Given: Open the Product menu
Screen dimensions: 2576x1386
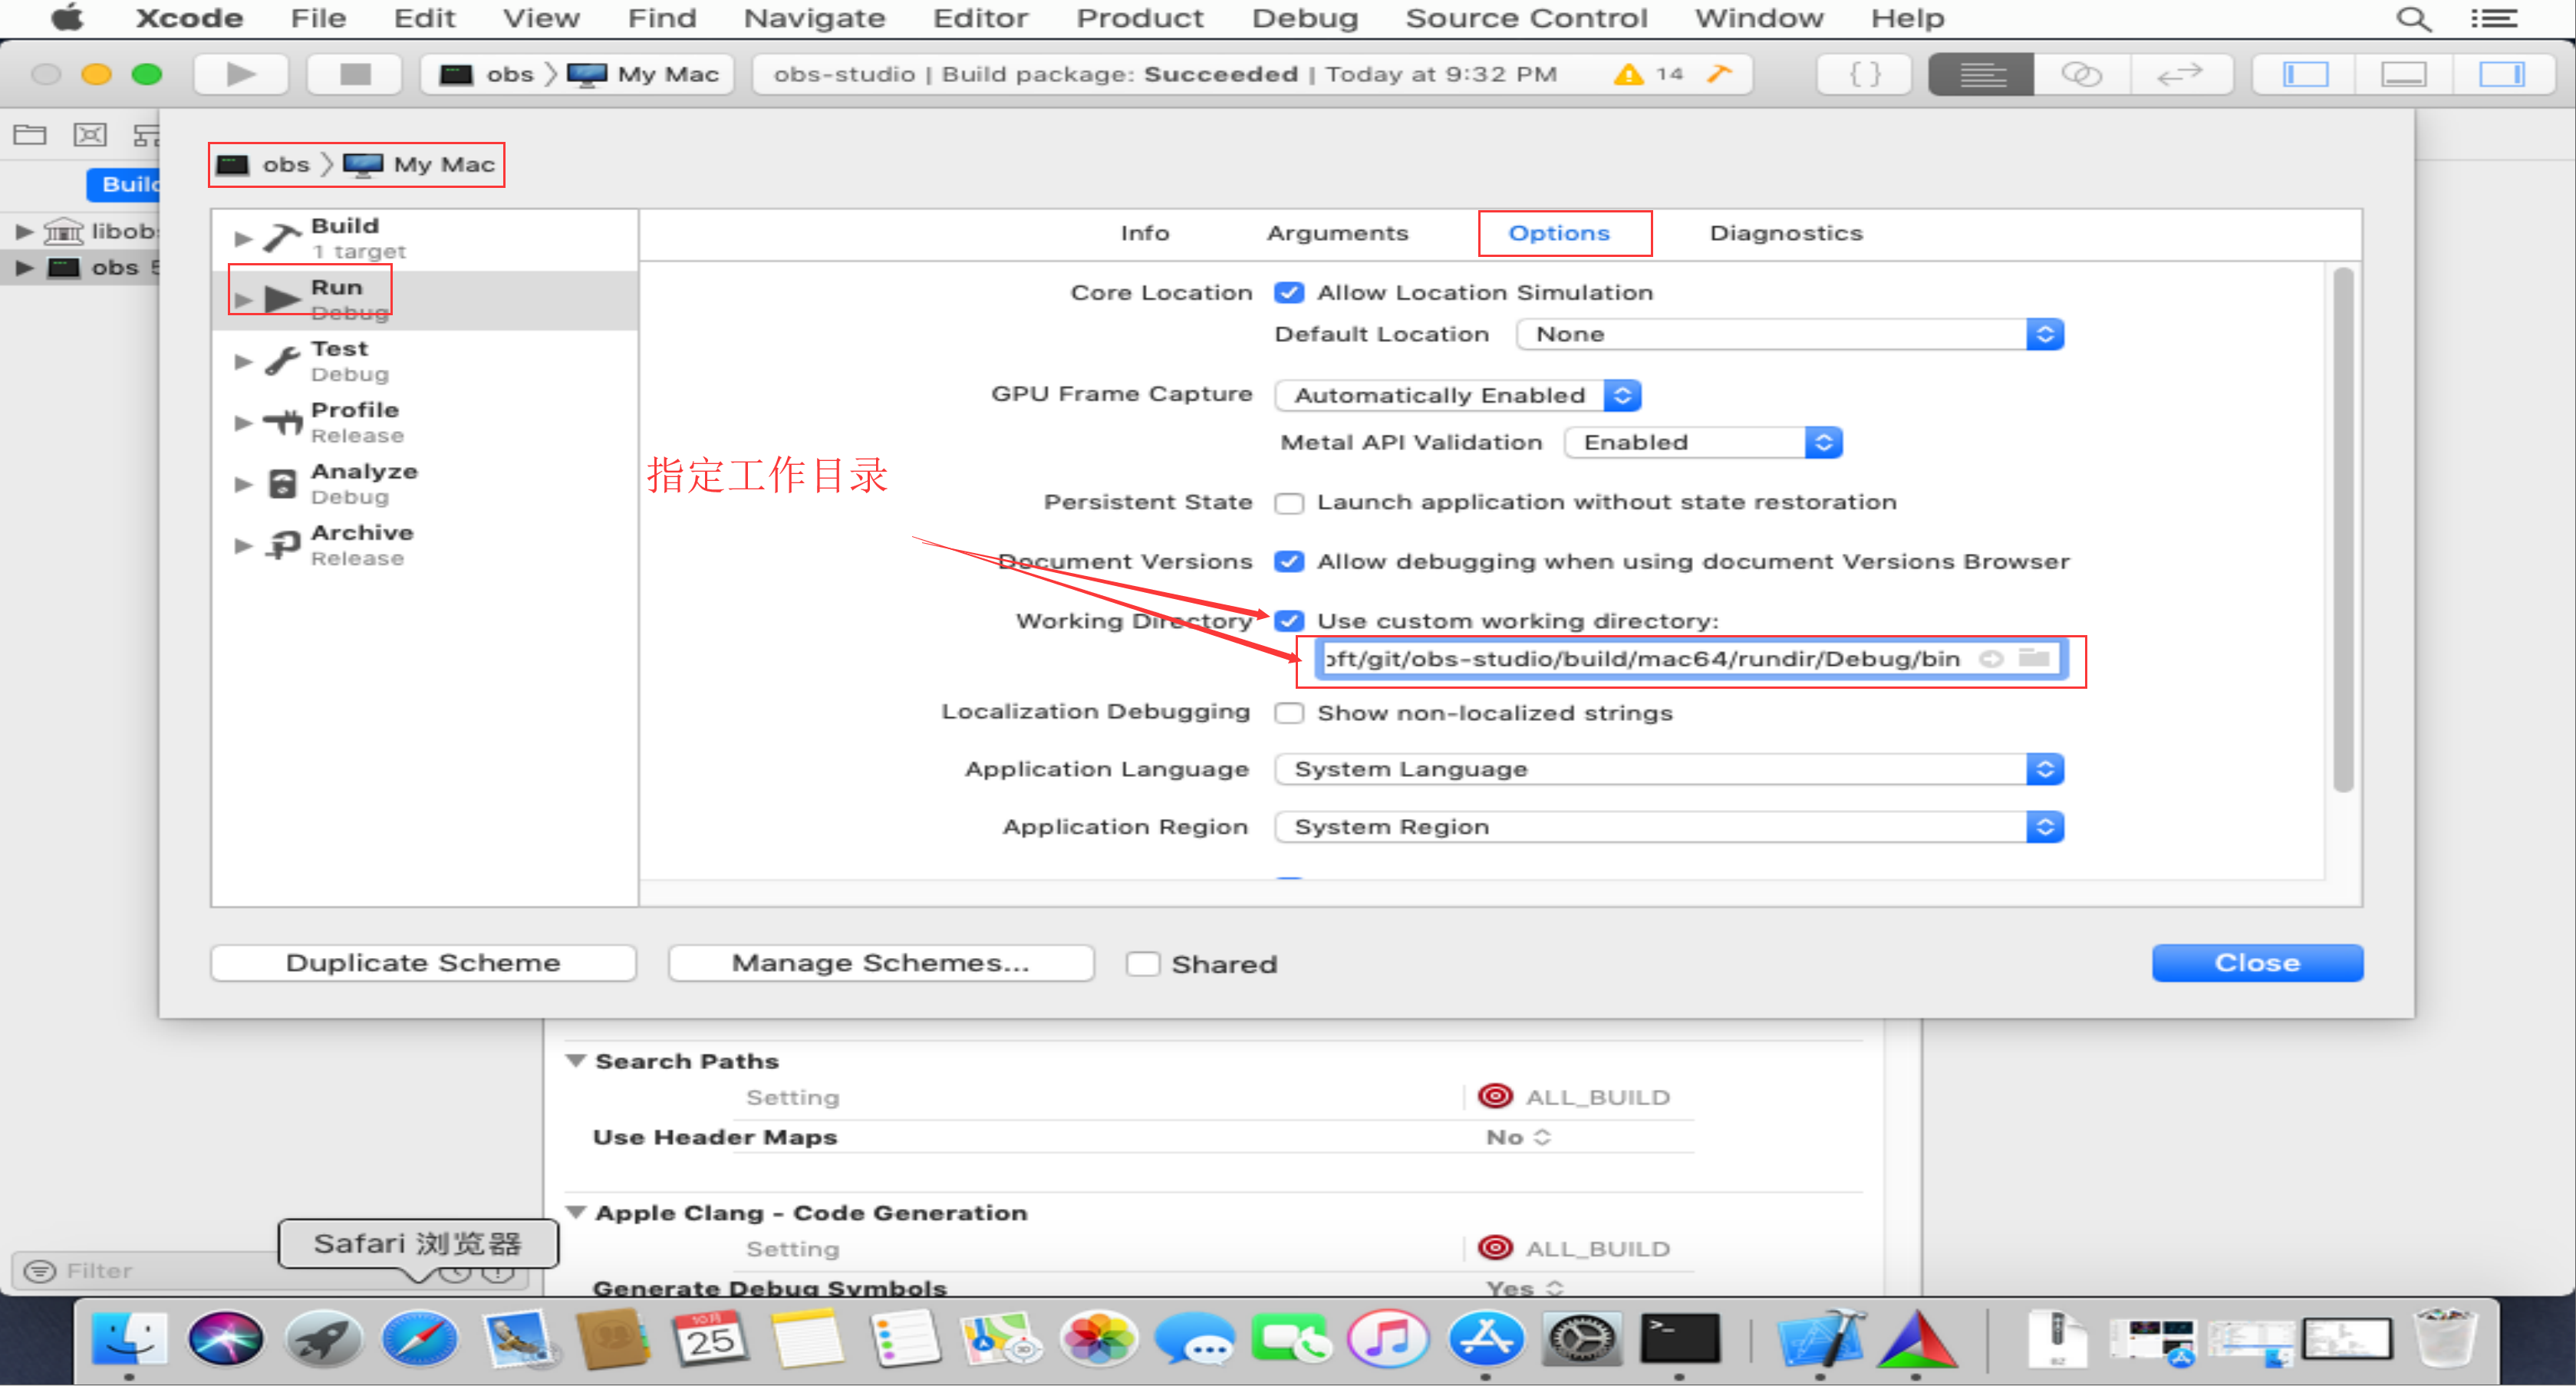Looking at the screenshot, I should point(1139,18).
